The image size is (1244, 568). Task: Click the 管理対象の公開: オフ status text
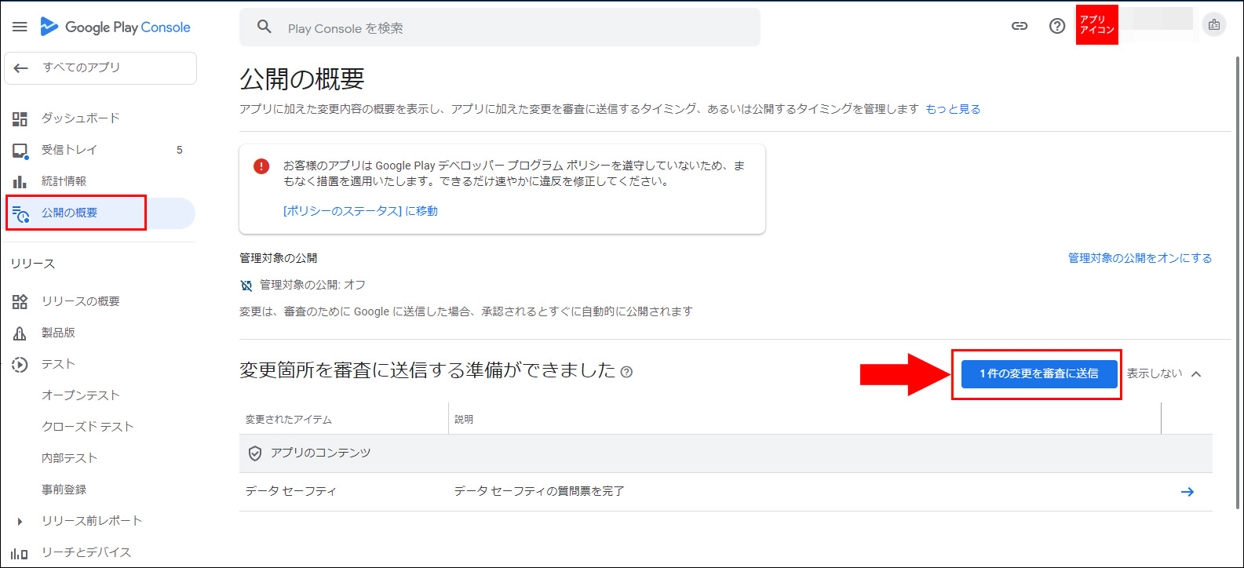[313, 285]
